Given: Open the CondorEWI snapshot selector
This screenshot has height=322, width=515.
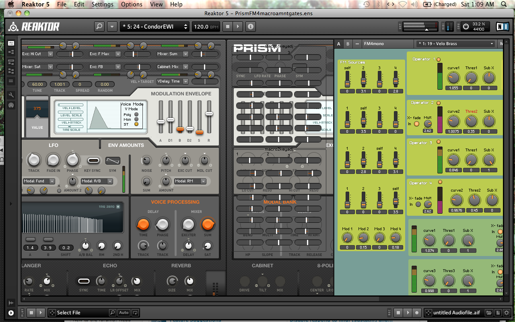Looking at the screenshot, I should 155,27.
